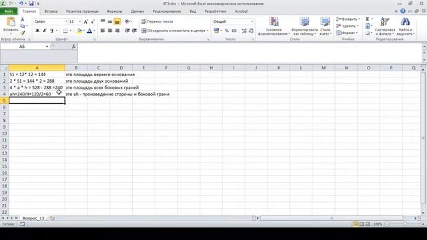427x240 pixels.
Task: Toggle Italic (К) formatting
Action: click(45, 31)
